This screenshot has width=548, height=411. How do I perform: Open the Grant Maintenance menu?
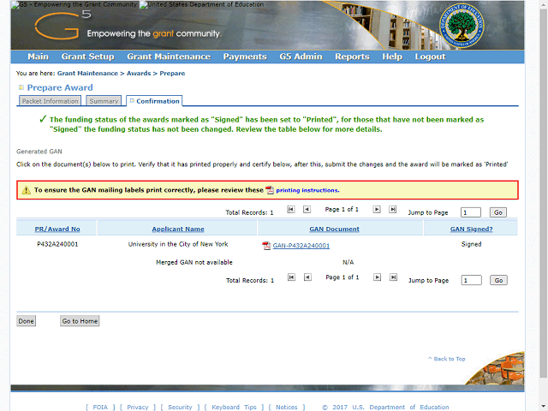pyautogui.click(x=169, y=57)
